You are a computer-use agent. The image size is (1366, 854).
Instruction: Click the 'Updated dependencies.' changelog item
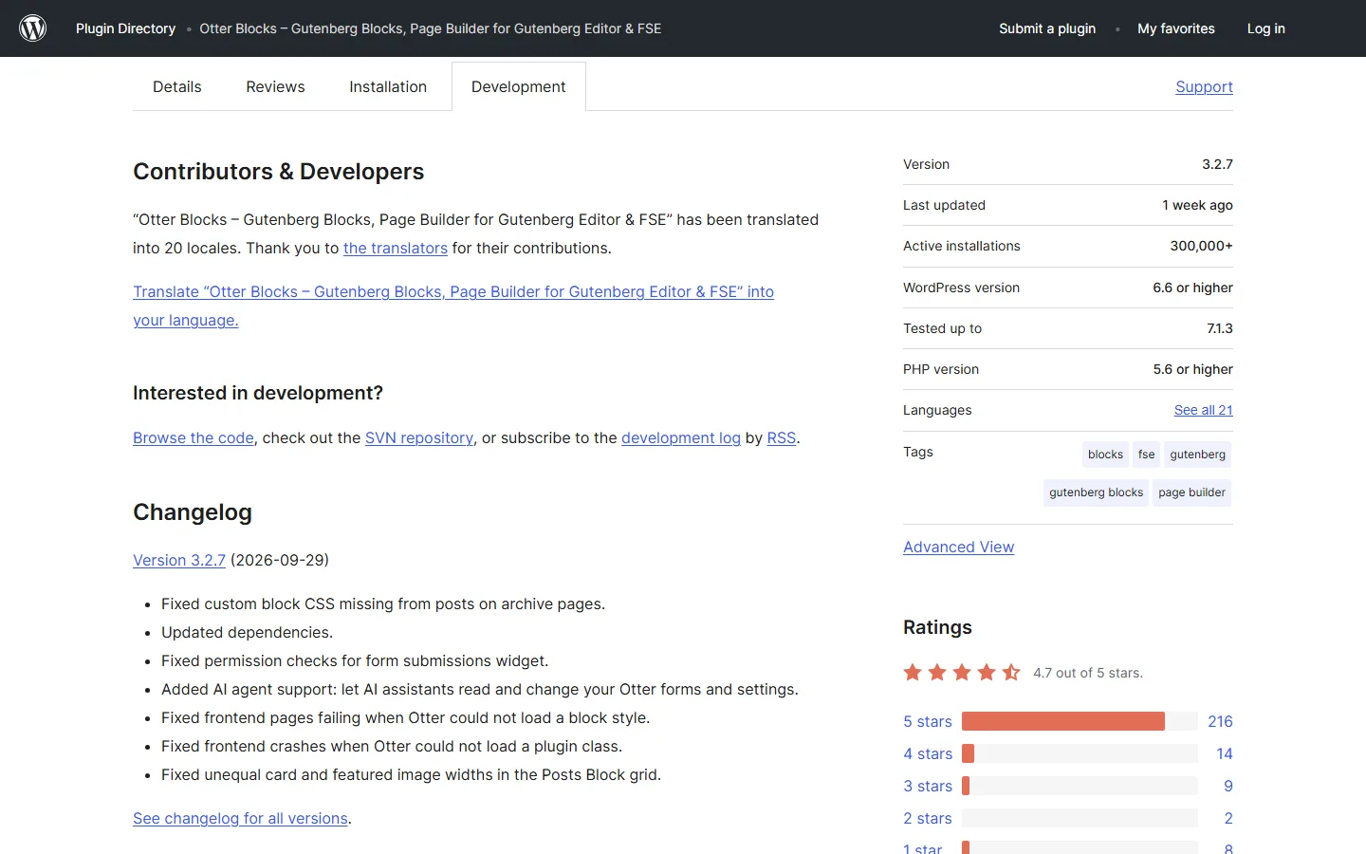[x=247, y=632]
